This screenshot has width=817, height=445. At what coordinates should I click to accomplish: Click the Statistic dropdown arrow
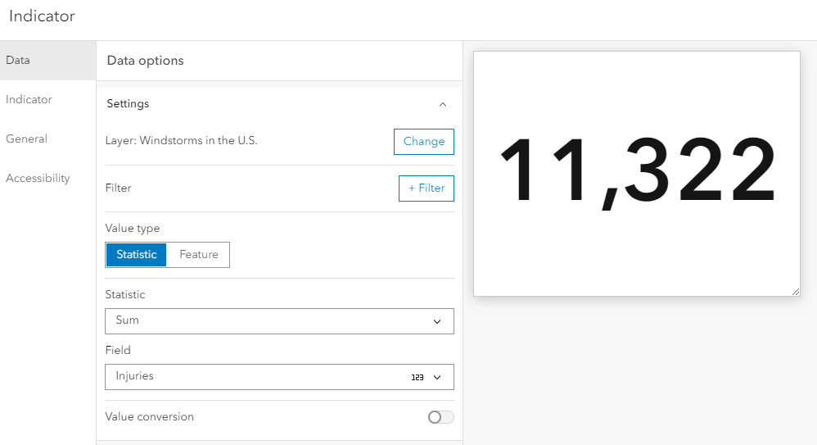pos(437,321)
